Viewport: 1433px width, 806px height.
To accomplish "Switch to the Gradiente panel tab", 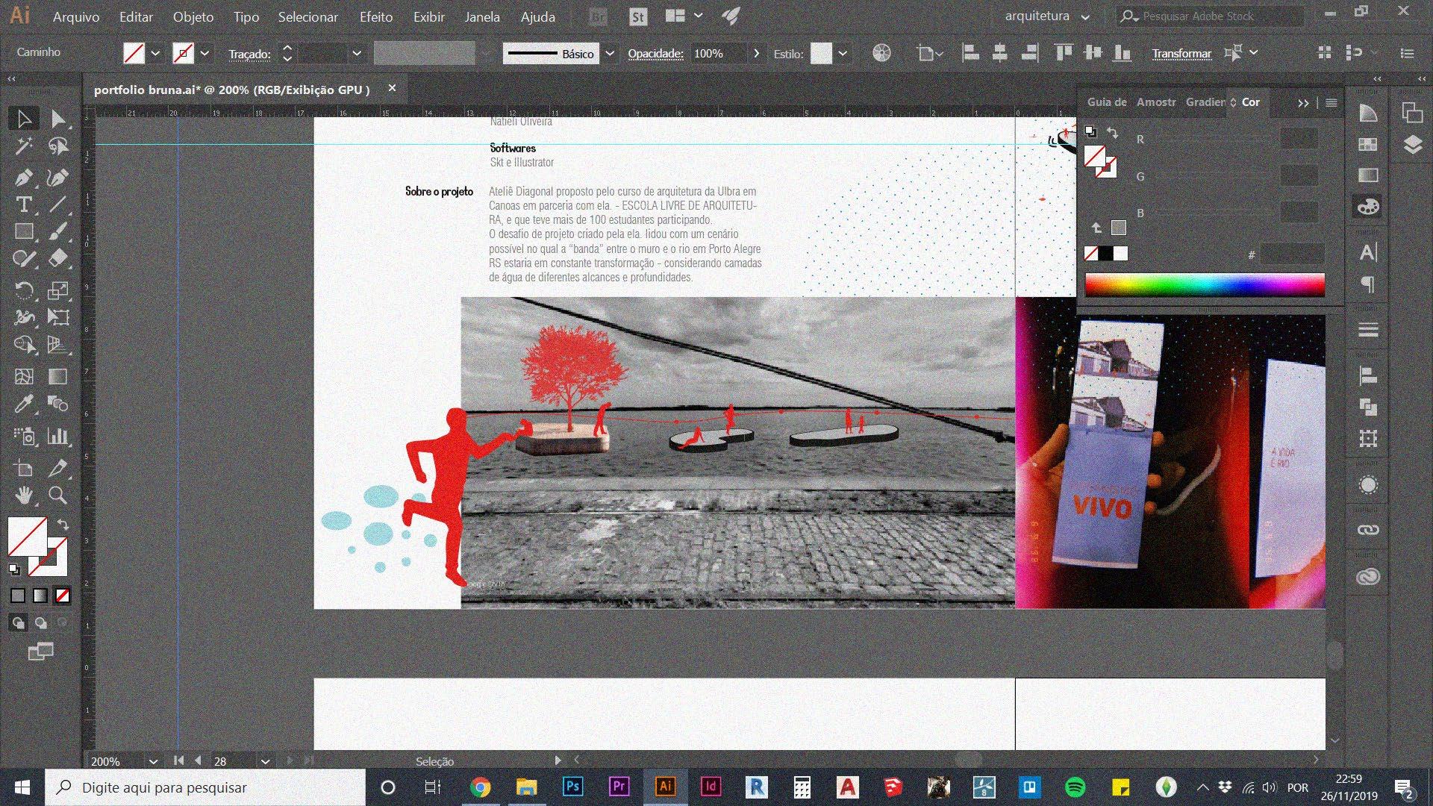I will 1205,102.
